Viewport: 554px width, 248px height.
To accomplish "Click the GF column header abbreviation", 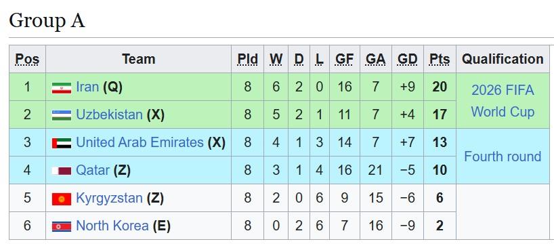I will click(x=345, y=60).
